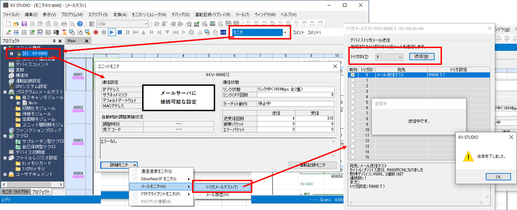
Task: Click the new file blank page icon
Action: tap(8, 24)
